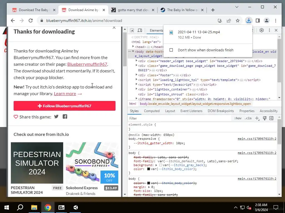
Task: Show hidden system tray icons
Action: (x=235, y=207)
